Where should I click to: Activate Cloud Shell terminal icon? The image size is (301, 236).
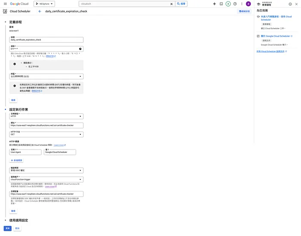coord(221,4)
